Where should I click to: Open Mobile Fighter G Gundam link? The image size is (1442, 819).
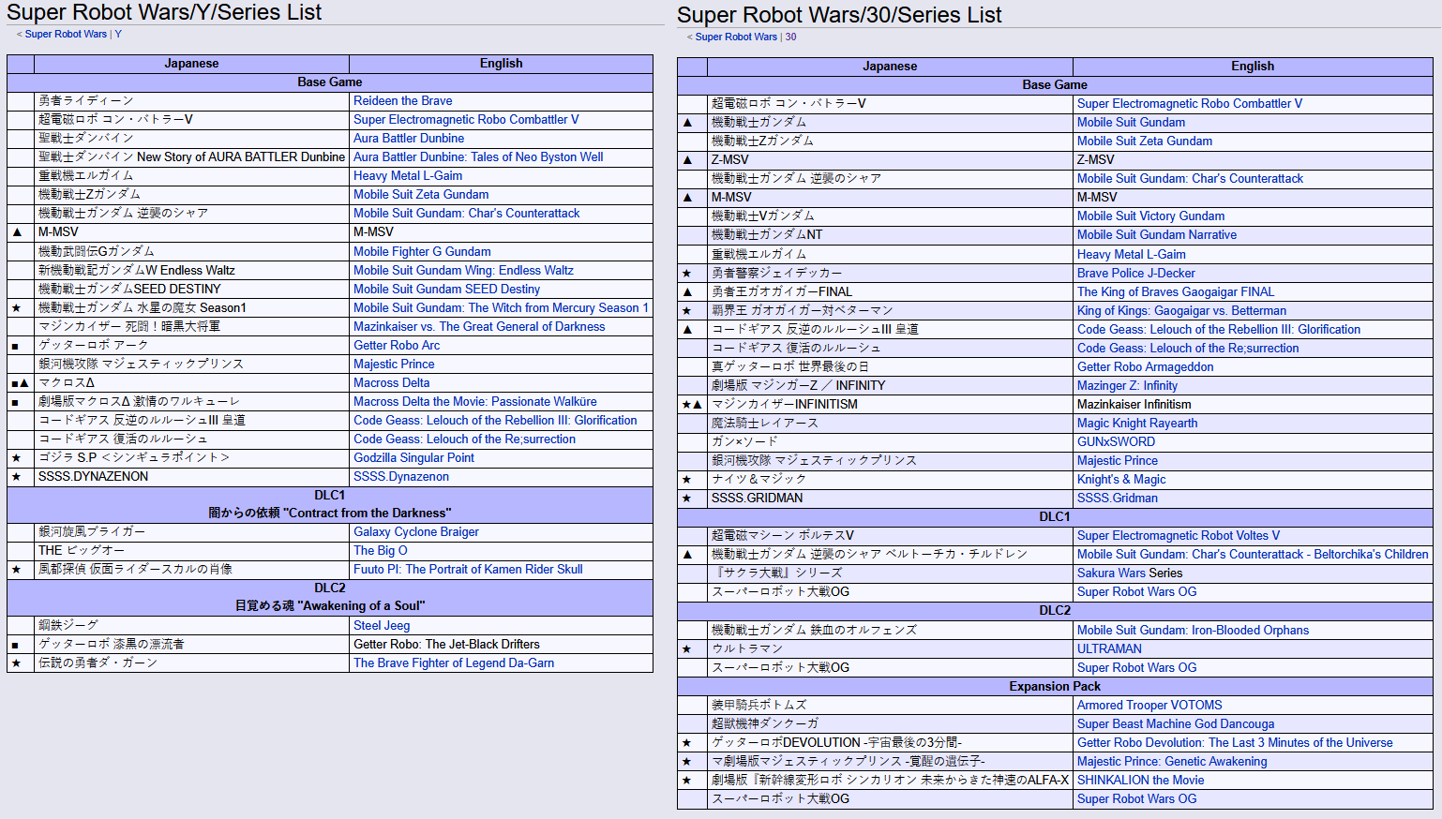coord(422,252)
